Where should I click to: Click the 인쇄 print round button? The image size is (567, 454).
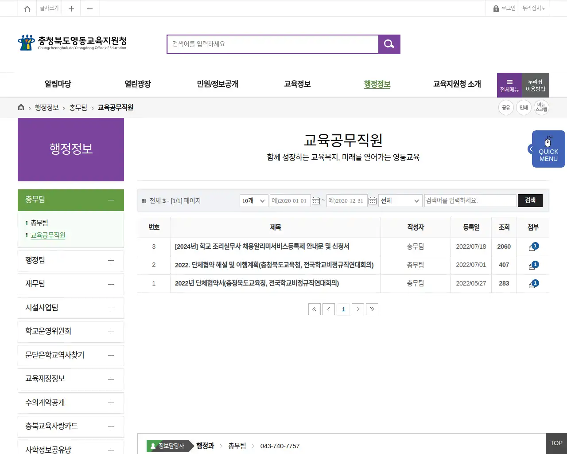tap(524, 107)
